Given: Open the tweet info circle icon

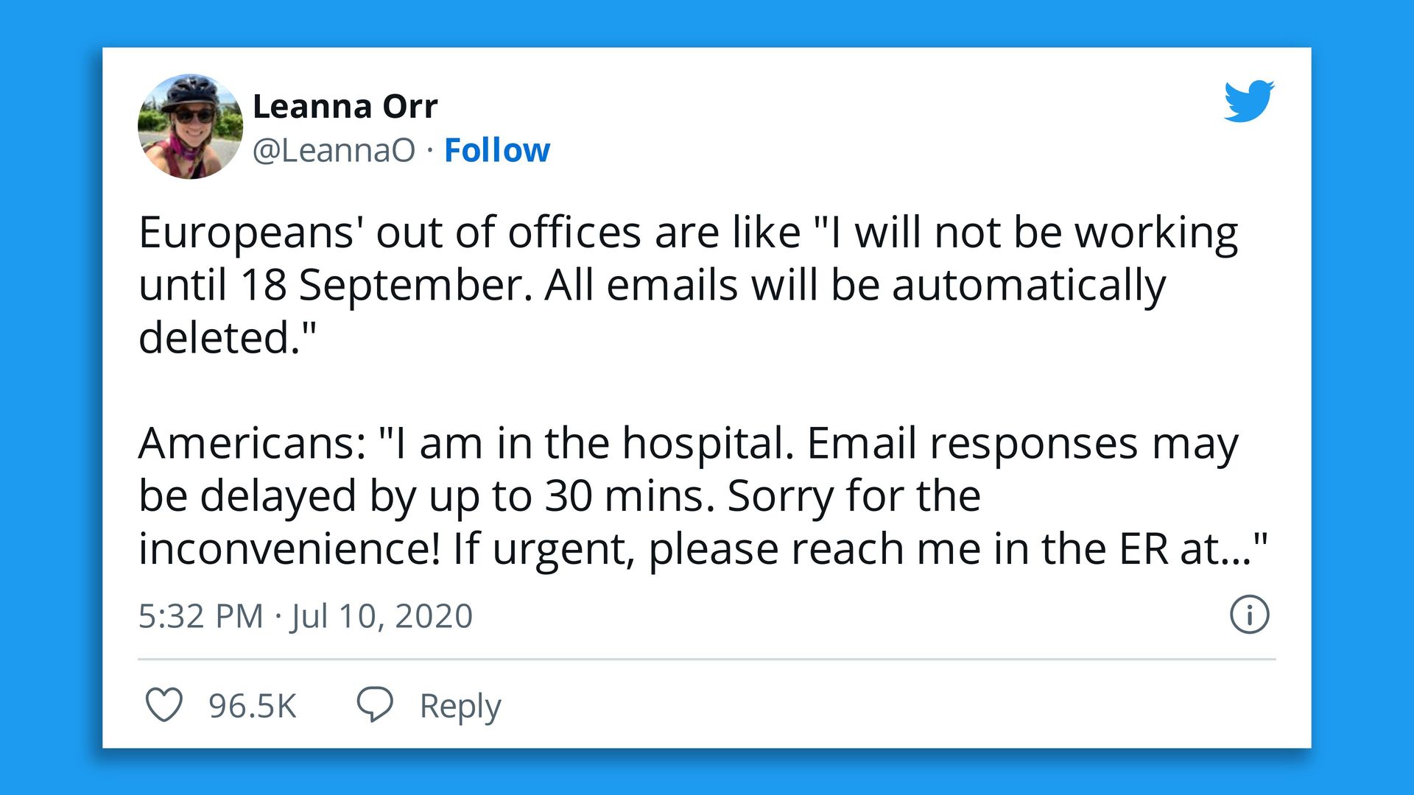Looking at the screenshot, I should pyautogui.click(x=1249, y=615).
